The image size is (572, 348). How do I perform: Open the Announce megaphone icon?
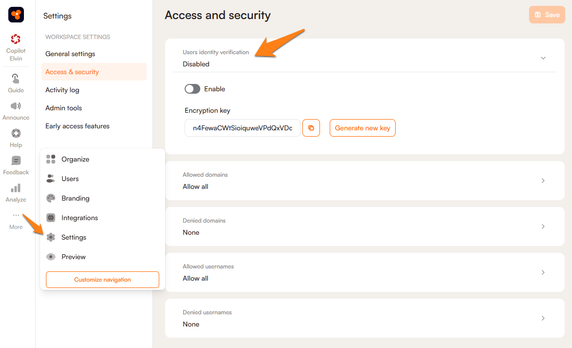pyautogui.click(x=16, y=106)
